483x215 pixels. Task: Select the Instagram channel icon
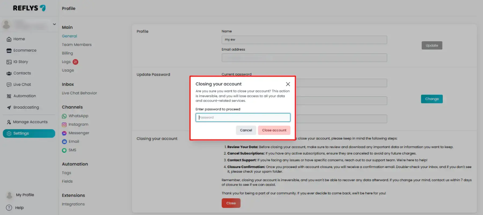coord(64,125)
